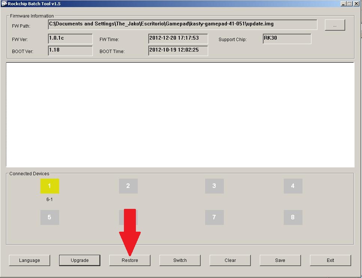Click the Rockchip Batch Tool title icon
362x278 pixels.
[x=4, y=3]
